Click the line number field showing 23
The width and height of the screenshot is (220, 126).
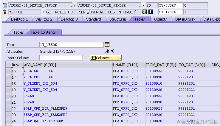tap(151, 5)
